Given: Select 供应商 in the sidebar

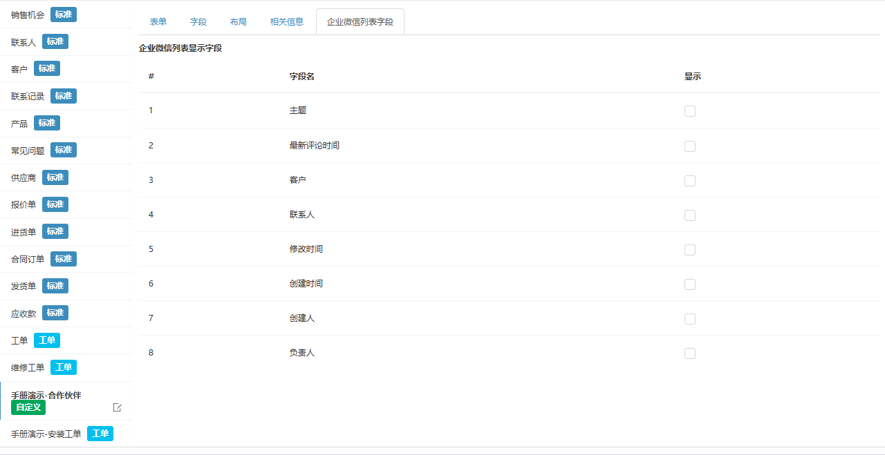Looking at the screenshot, I should coord(24,177).
